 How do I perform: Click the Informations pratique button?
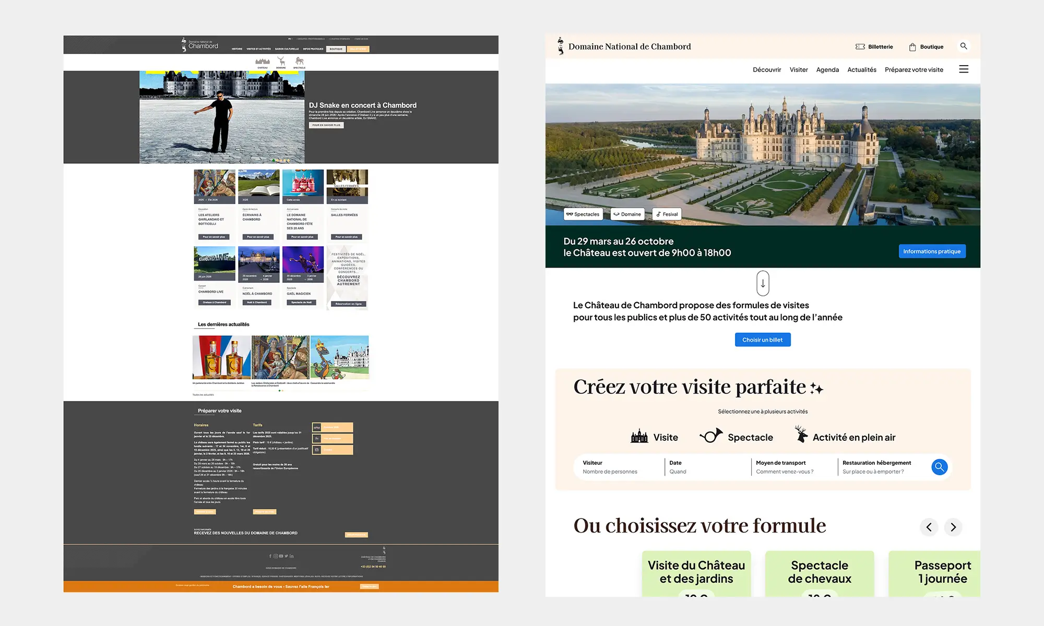click(x=932, y=251)
